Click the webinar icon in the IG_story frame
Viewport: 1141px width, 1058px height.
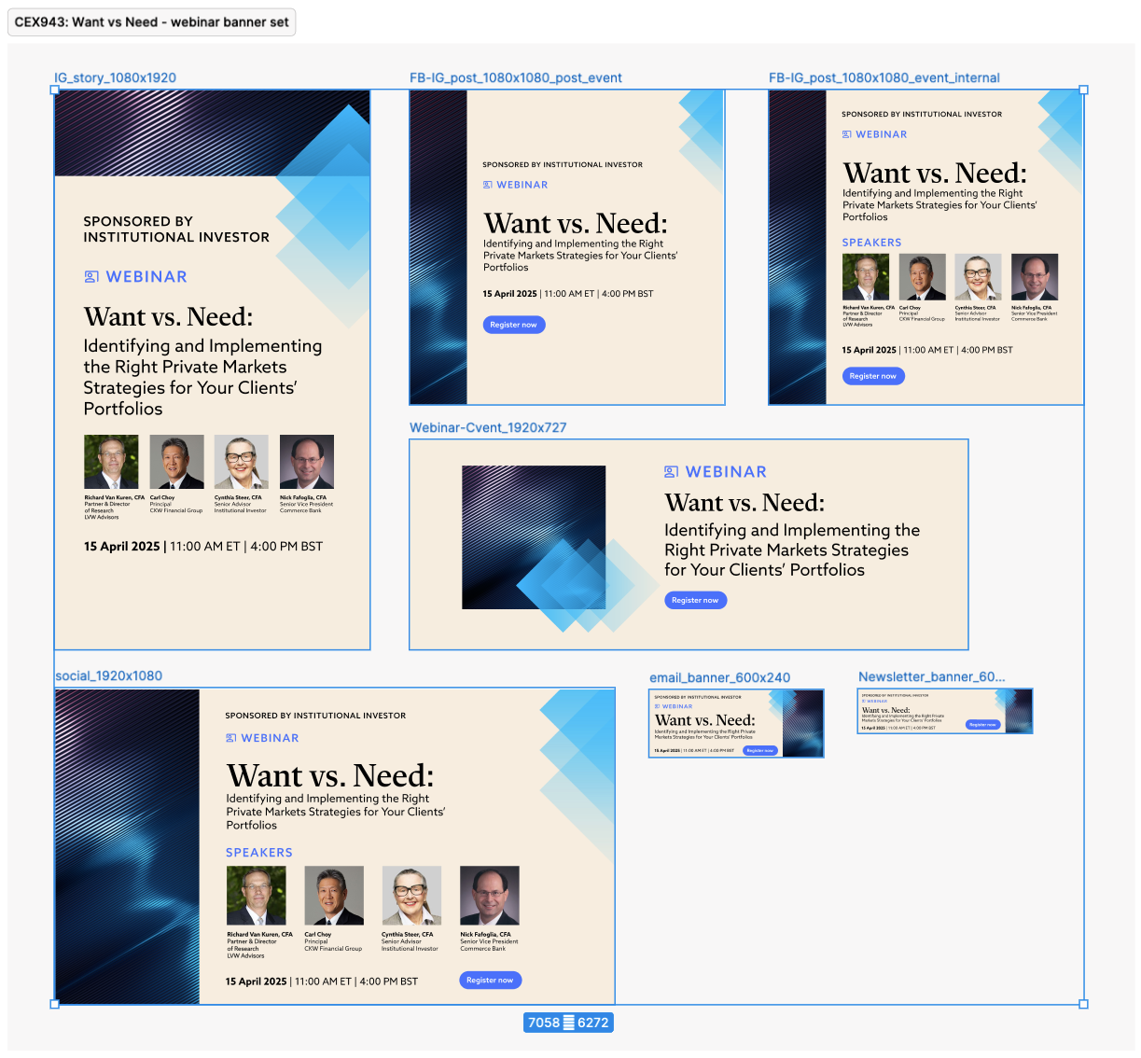tap(91, 277)
